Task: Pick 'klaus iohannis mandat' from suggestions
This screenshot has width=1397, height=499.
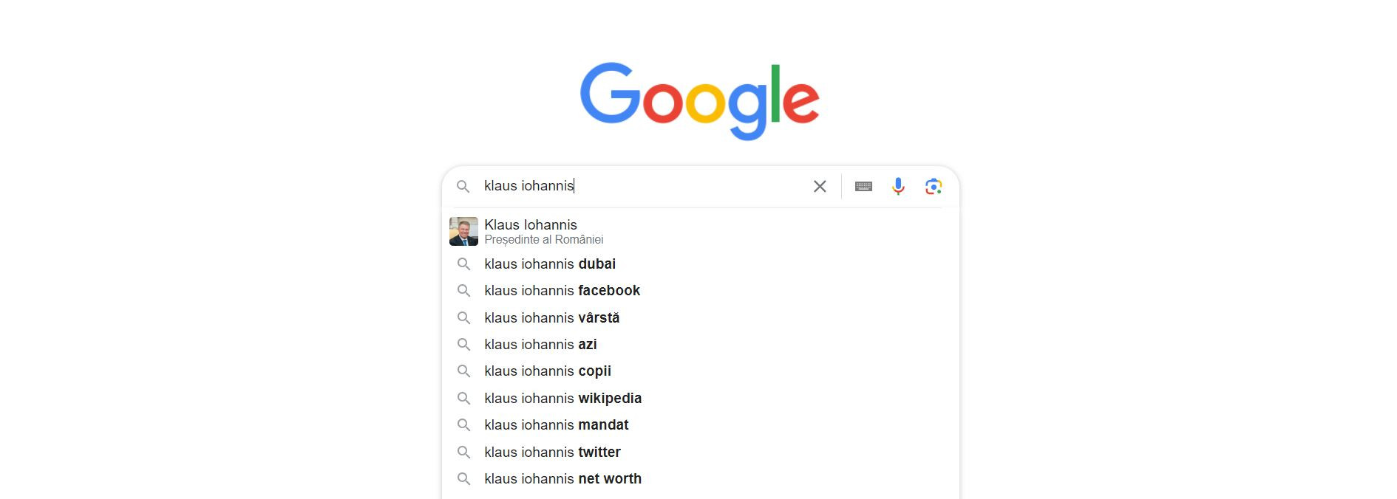Action: [556, 425]
